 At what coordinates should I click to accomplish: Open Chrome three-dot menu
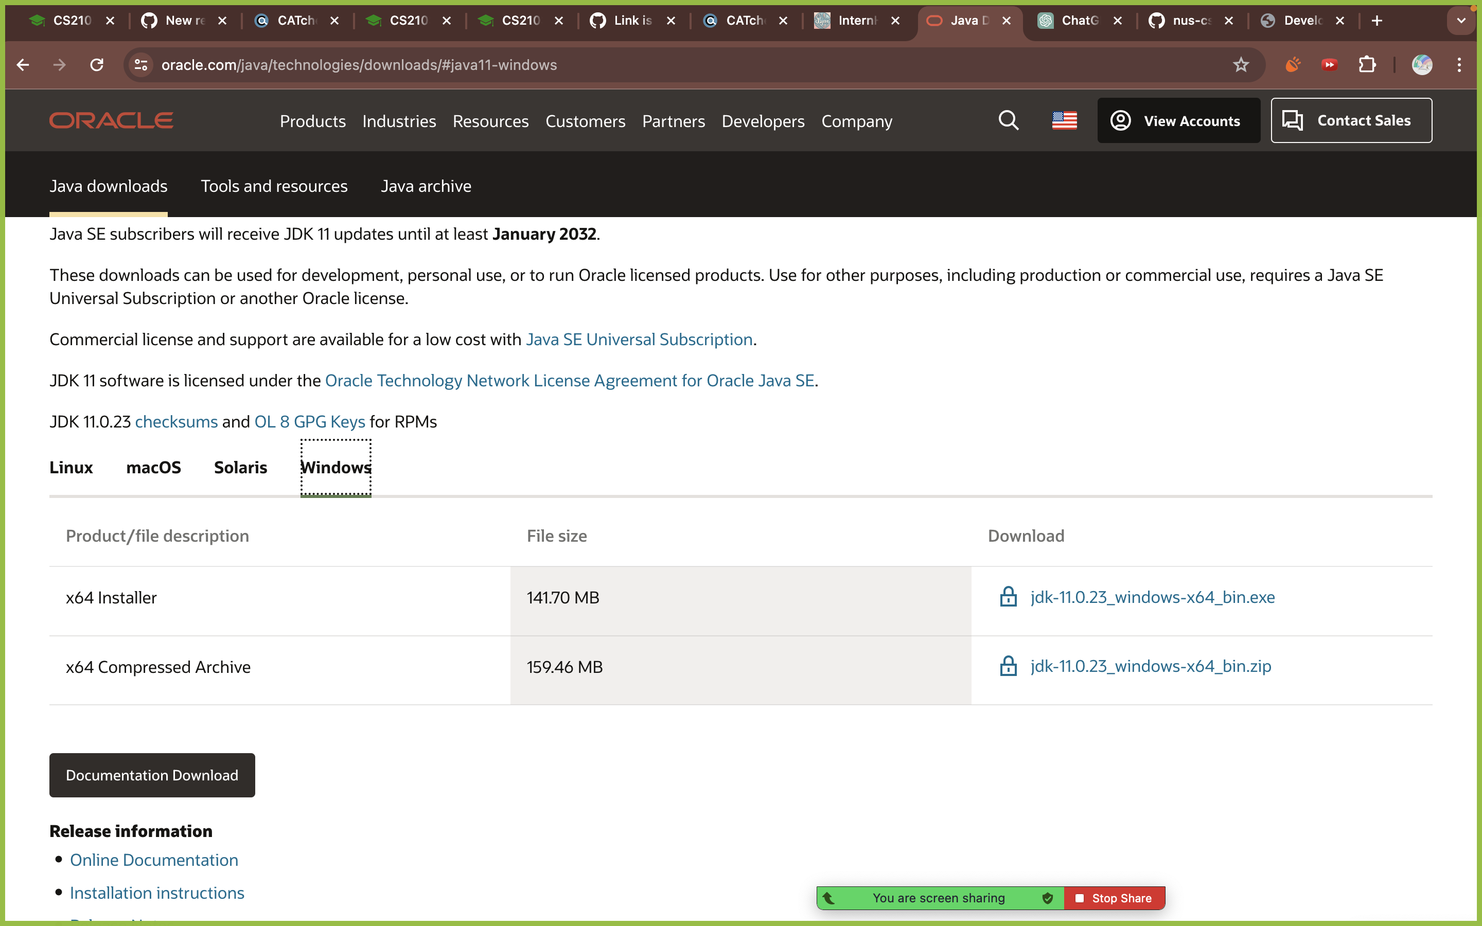pos(1459,65)
